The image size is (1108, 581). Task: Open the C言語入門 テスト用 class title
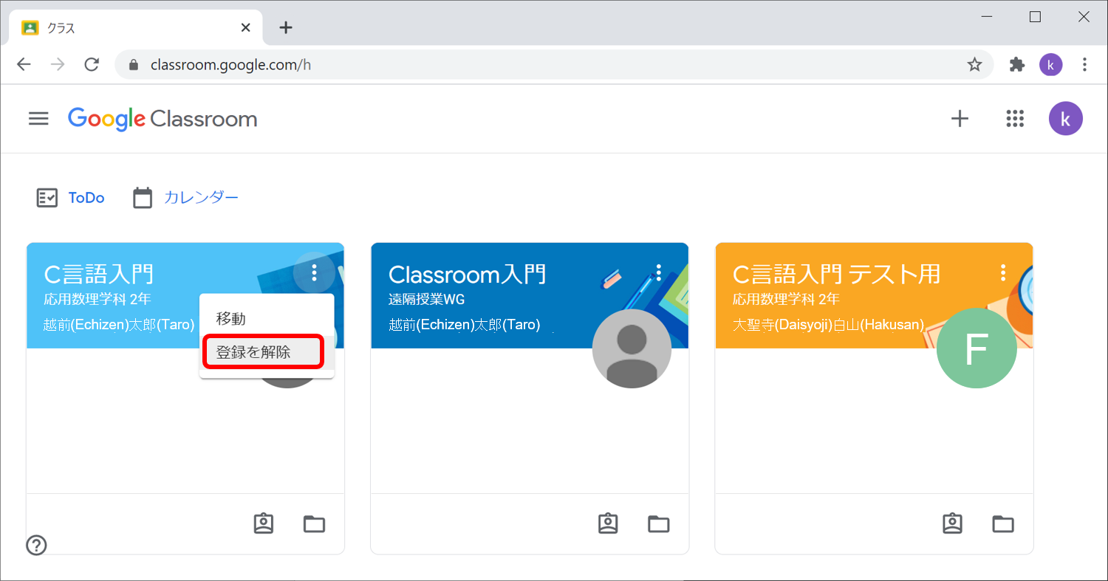tap(836, 274)
